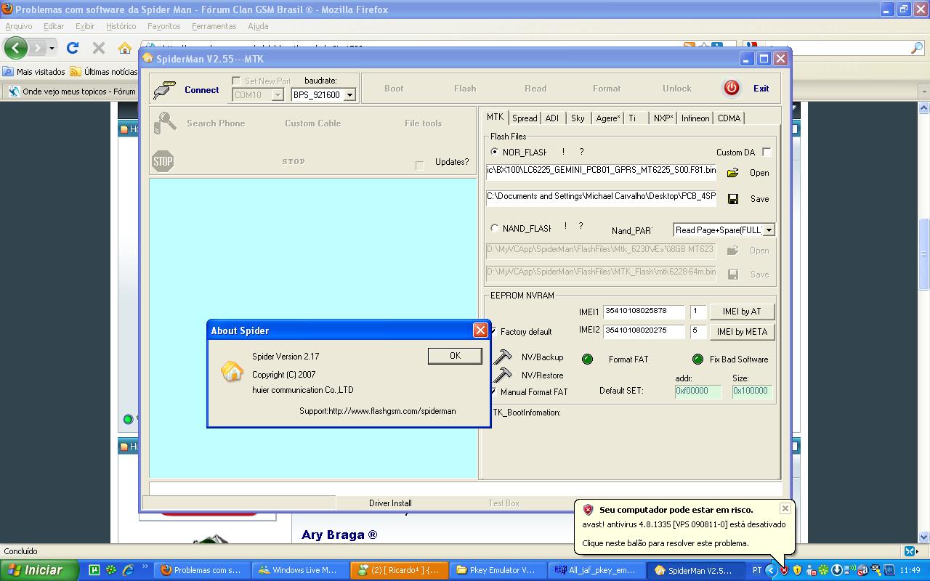The height and width of the screenshot is (581, 930).
Task: Open the COM10 port dropdown
Action: (278, 95)
